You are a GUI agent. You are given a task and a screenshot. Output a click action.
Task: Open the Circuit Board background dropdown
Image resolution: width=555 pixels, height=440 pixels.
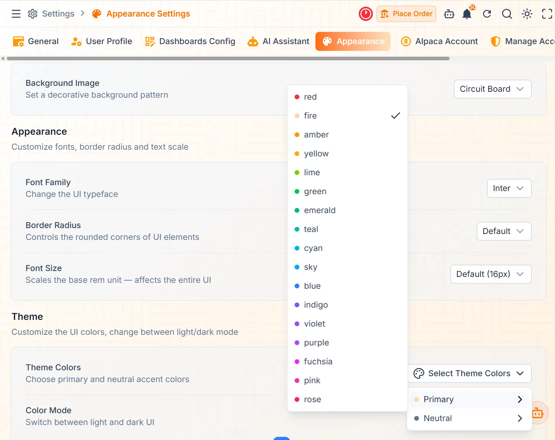[493, 89]
